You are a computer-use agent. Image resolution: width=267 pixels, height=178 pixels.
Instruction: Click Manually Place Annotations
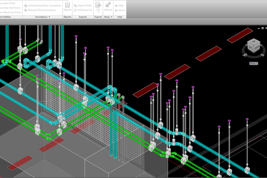42,9
